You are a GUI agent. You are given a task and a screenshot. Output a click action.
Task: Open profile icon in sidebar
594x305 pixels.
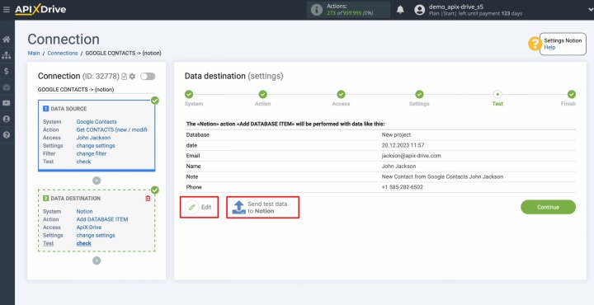point(7,119)
